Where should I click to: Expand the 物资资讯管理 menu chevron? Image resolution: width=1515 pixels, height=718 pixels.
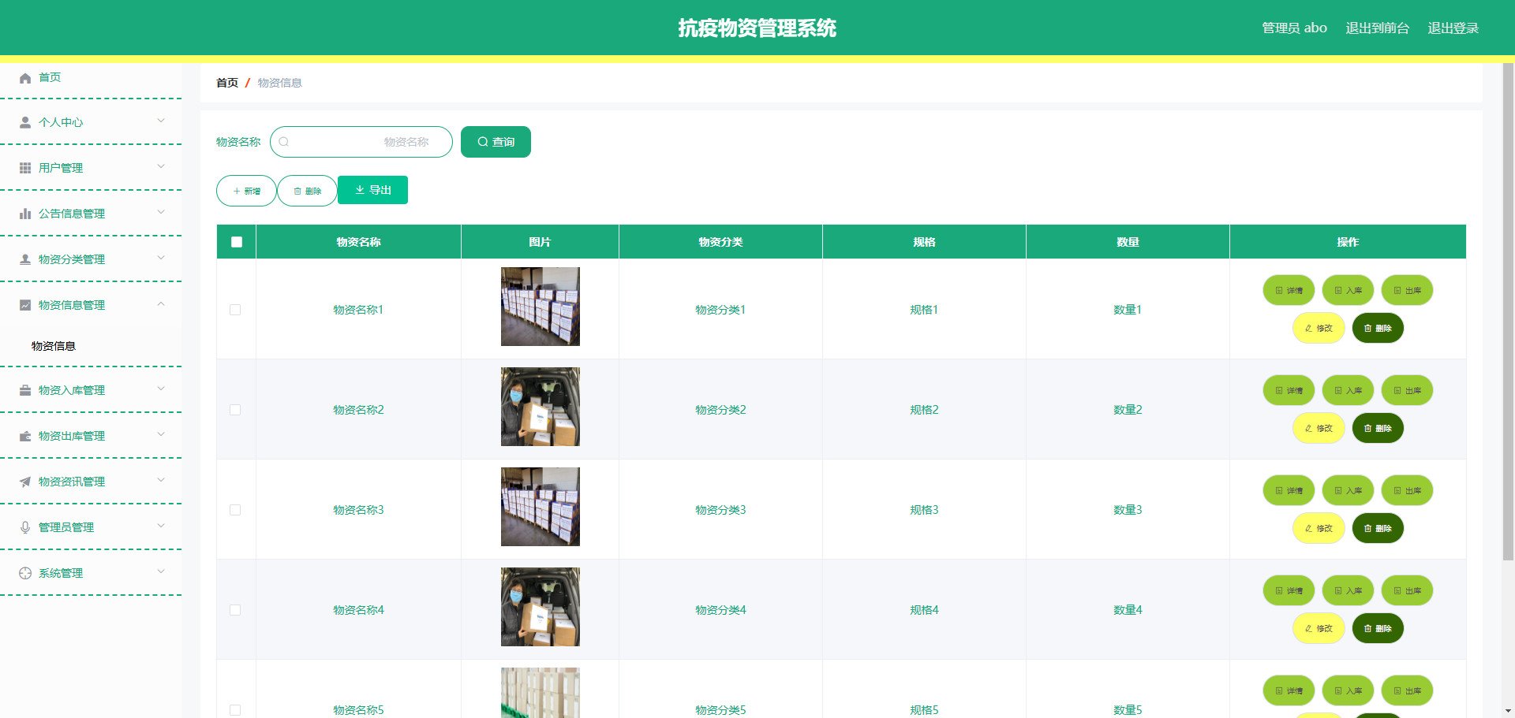[161, 481]
